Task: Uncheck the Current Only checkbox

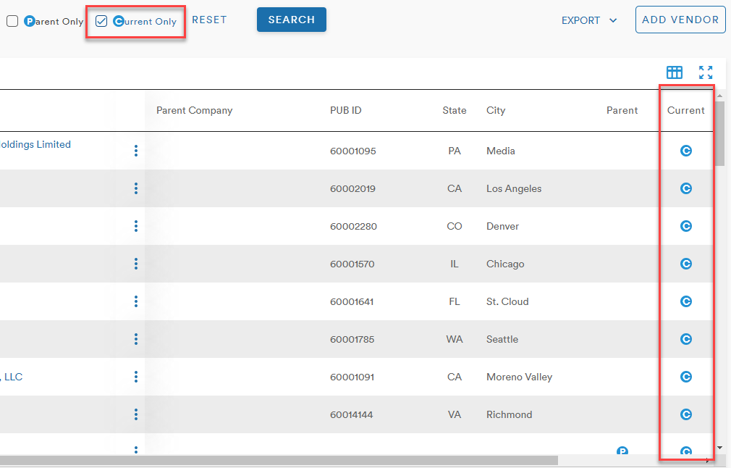Action: click(x=101, y=21)
